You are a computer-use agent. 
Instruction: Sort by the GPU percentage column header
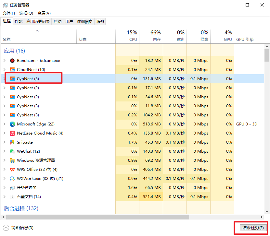pyautogui.click(x=223, y=36)
